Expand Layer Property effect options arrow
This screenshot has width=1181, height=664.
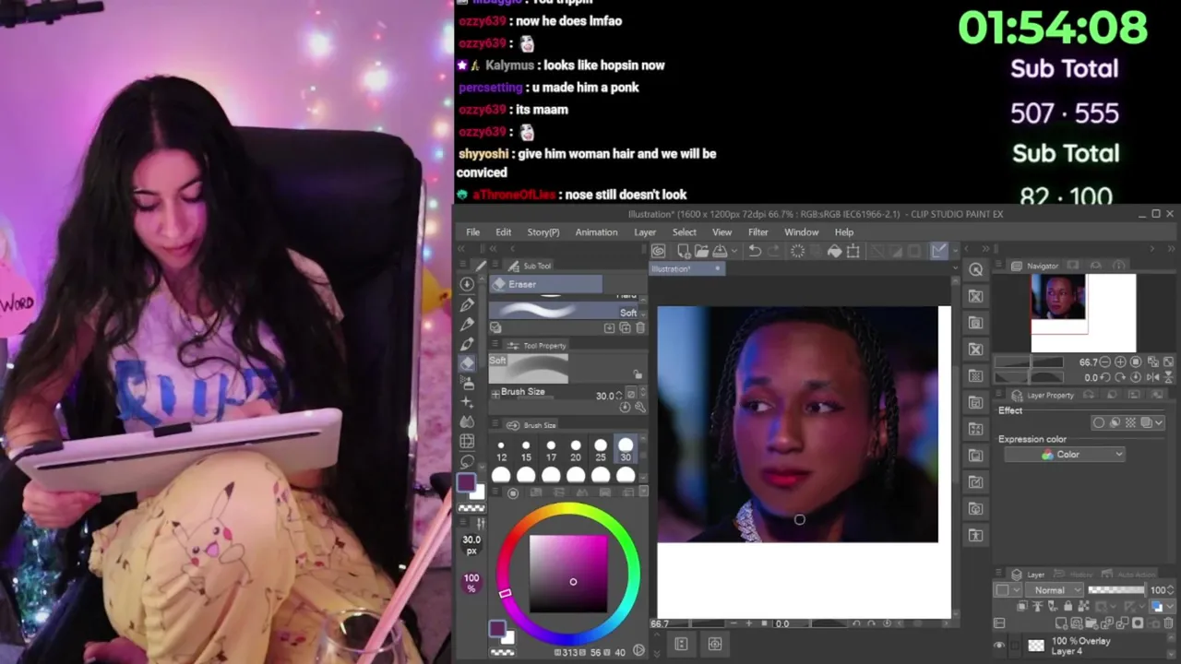point(1159,422)
